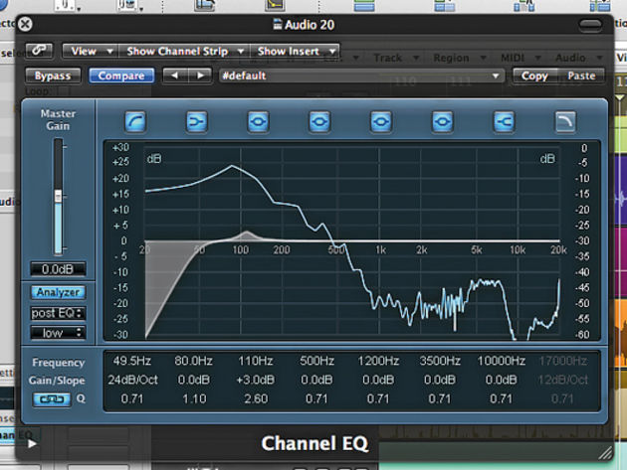Click the 10000Hz frequency value
The width and height of the screenshot is (627, 470).
tap(501, 361)
